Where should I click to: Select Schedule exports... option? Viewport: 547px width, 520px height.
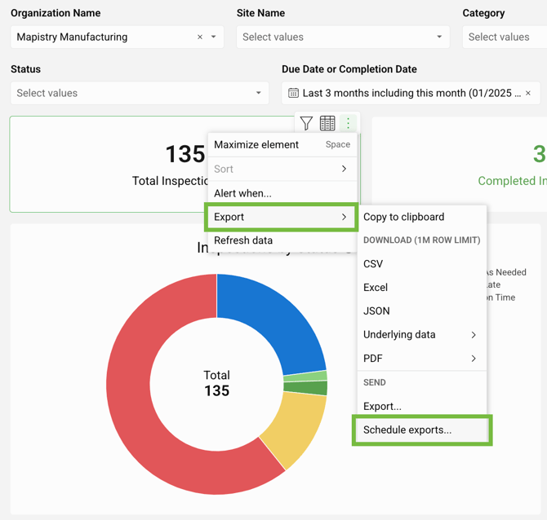[x=422, y=430]
